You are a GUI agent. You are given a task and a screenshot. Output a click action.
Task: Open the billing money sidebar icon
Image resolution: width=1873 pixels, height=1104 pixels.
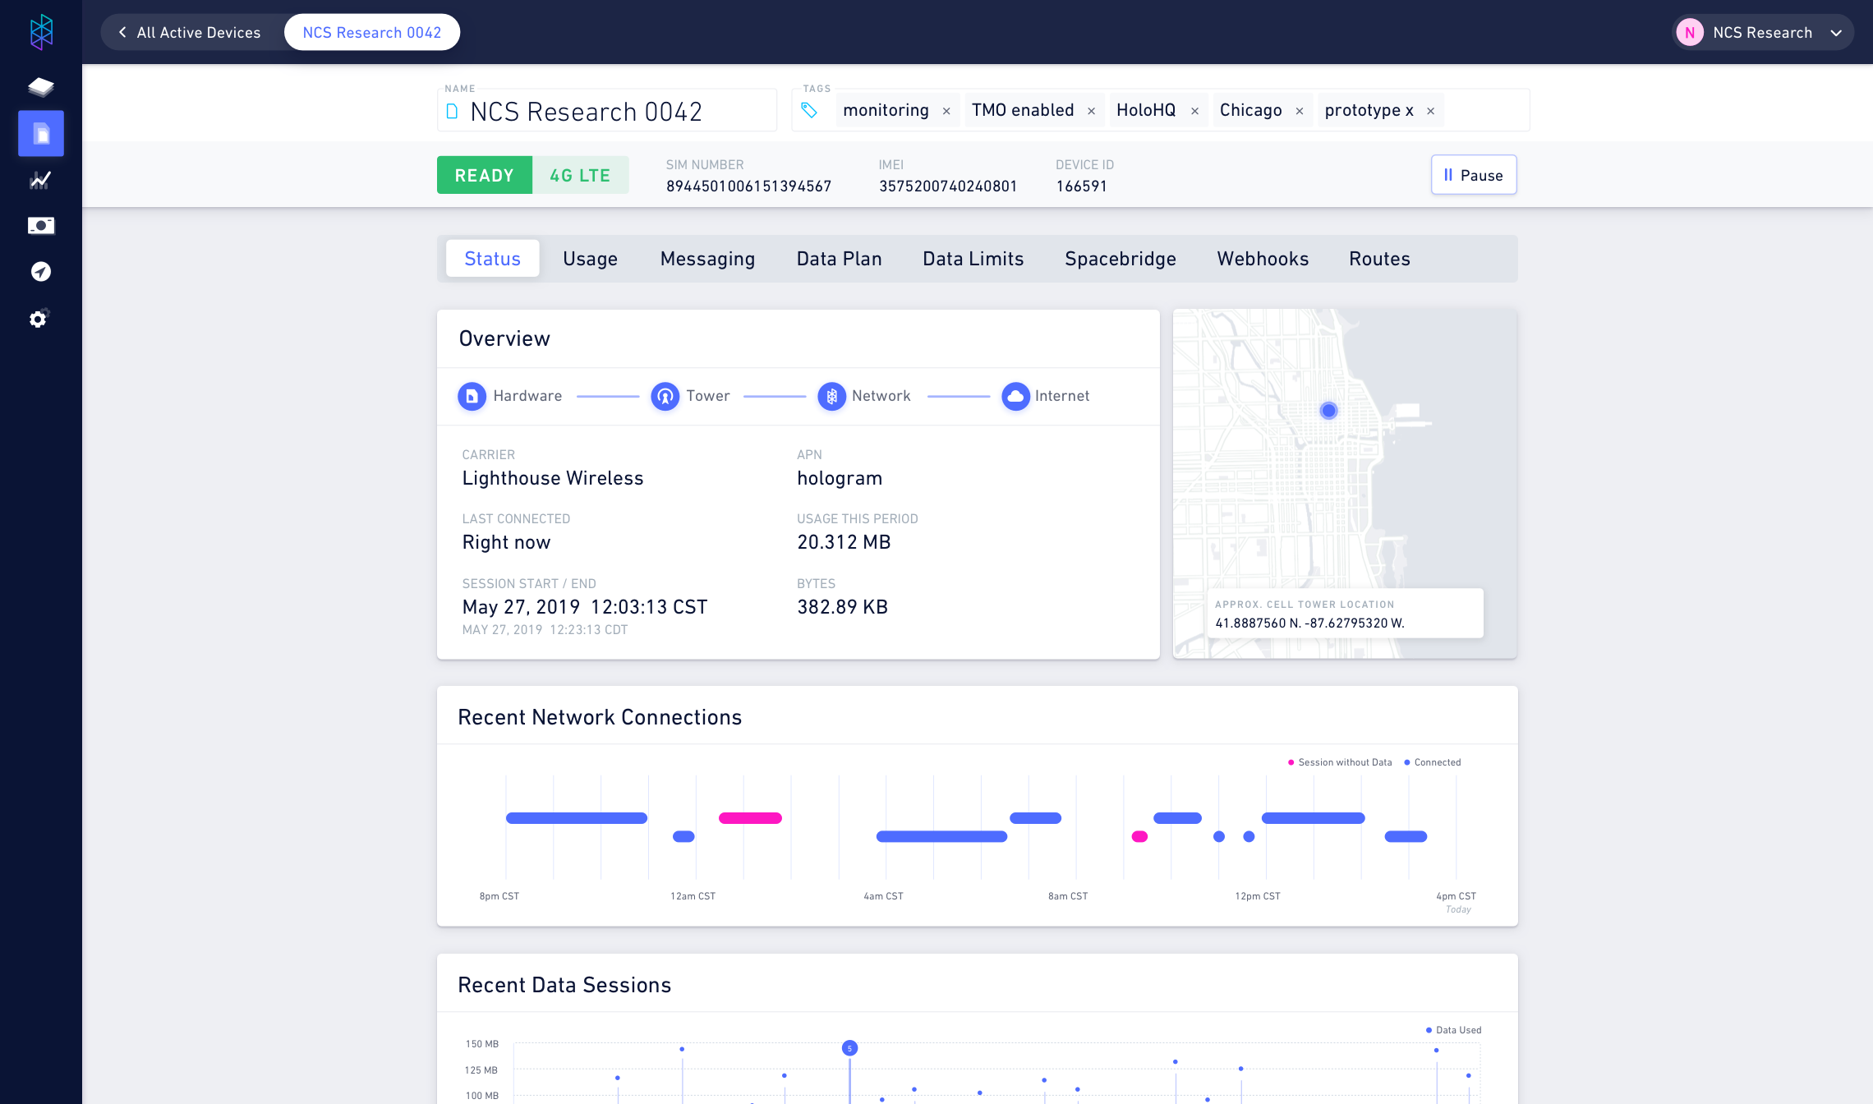pyautogui.click(x=41, y=225)
